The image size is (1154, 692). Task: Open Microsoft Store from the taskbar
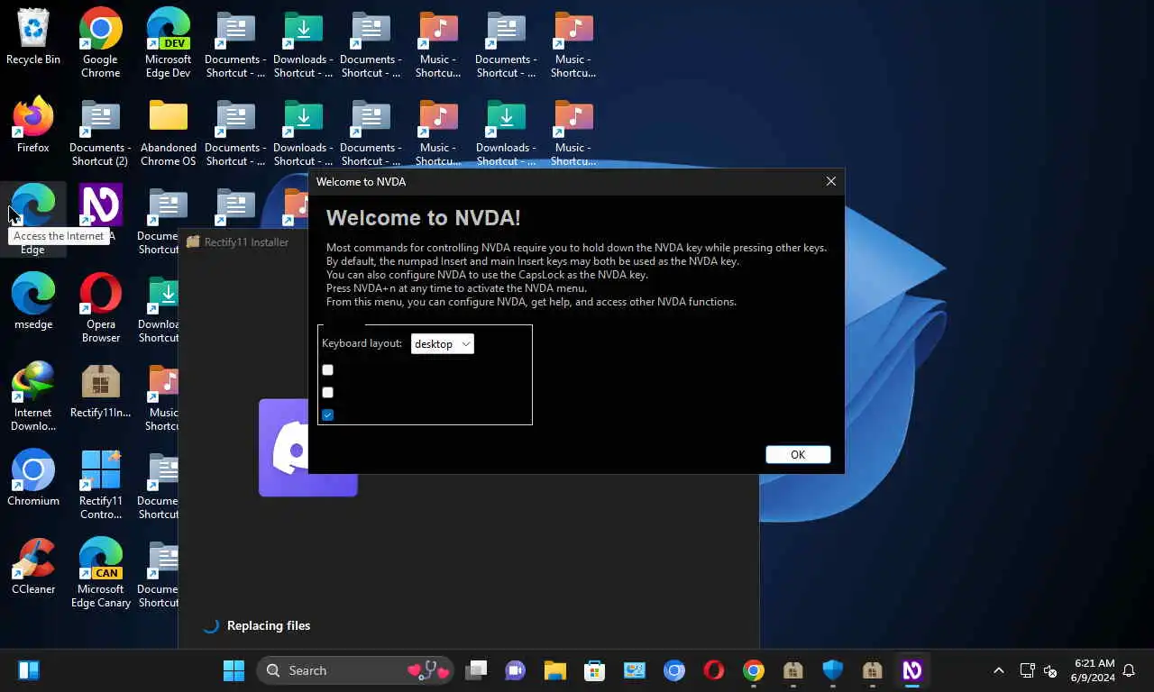coord(594,670)
